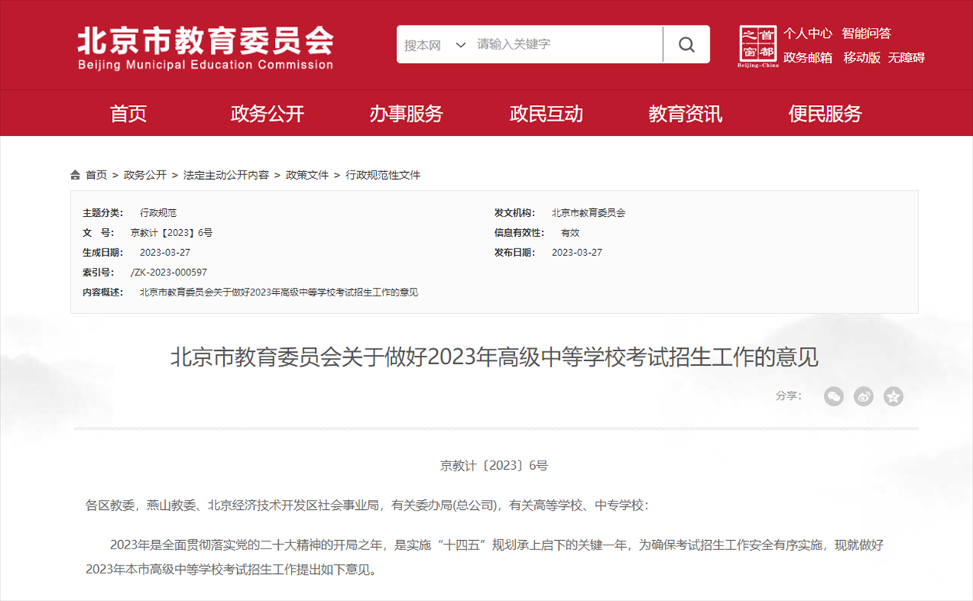The width and height of the screenshot is (973, 601).
Task: Select 政民互动 in the navigation bar
Action: (x=546, y=114)
